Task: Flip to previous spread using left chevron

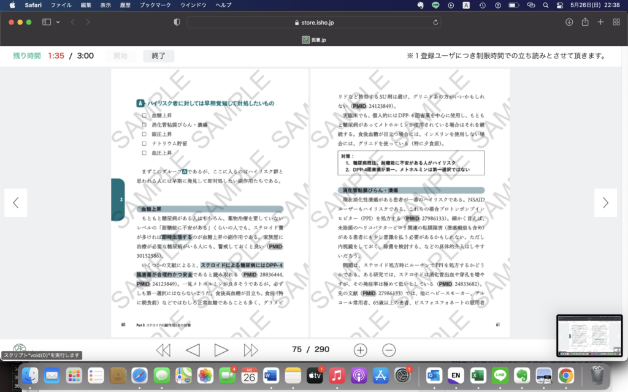Action: (x=16, y=203)
